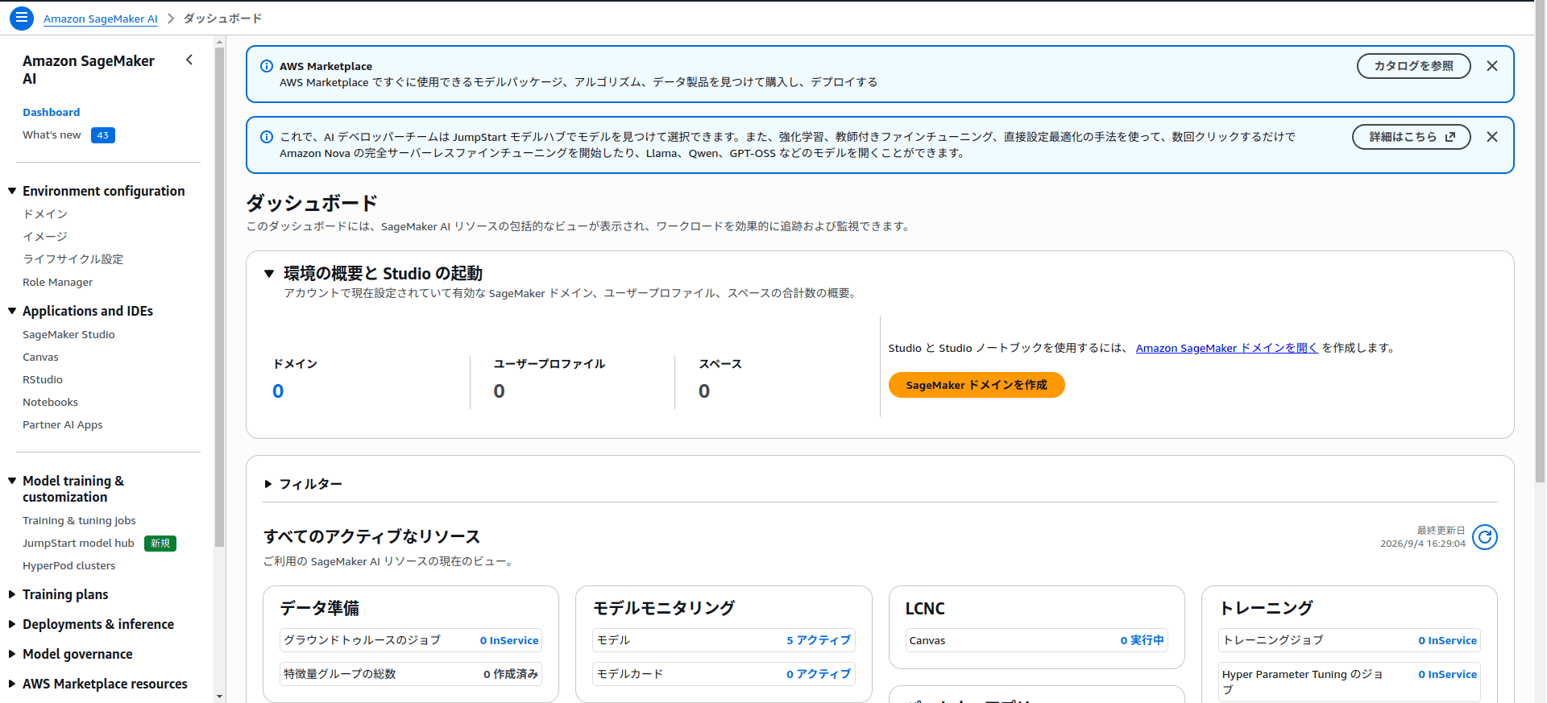This screenshot has height=703, width=1547.
Task: Click 5 アクティブ for モデル monitoring
Action: coord(819,640)
